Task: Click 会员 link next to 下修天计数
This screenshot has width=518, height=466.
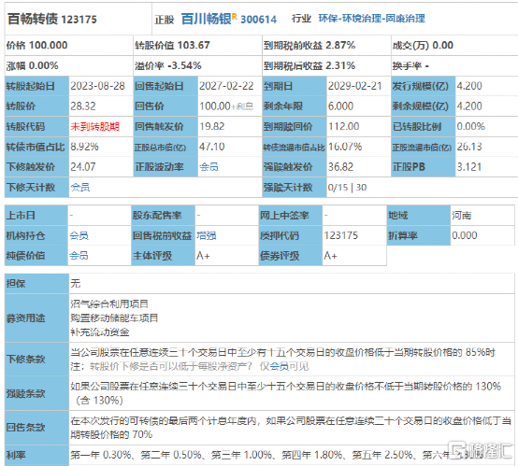Action: [x=80, y=188]
